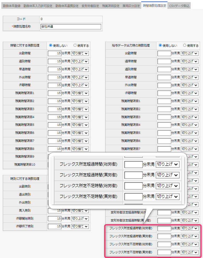
Task: Go to the 残業項目設定 tab
Action: click(x=111, y=6)
